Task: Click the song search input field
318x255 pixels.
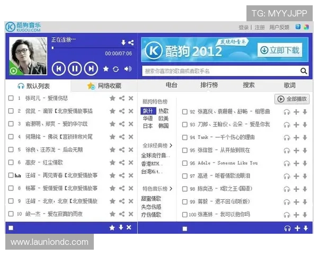Action: [x=220, y=71]
